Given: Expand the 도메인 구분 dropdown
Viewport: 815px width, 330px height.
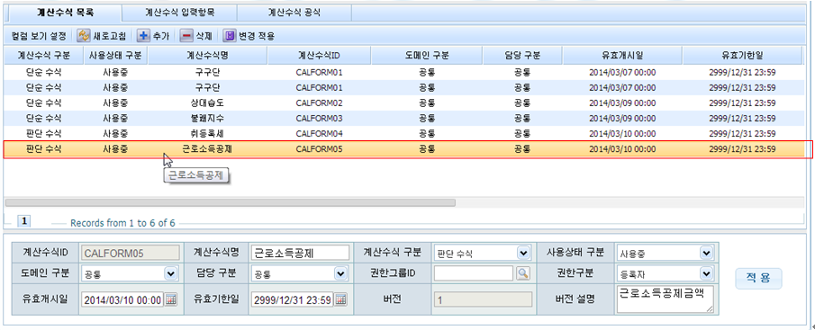Looking at the screenshot, I should [x=170, y=273].
